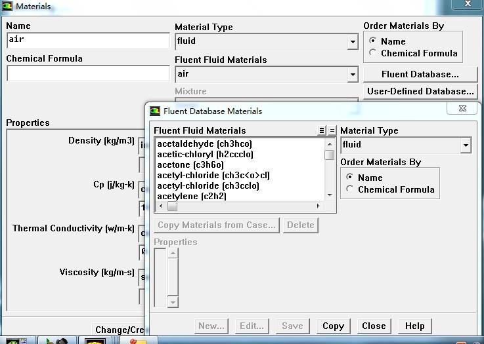This screenshot has height=344, width=484.
Task: Click Materials window title bar icon
Action: tap(7, 6)
